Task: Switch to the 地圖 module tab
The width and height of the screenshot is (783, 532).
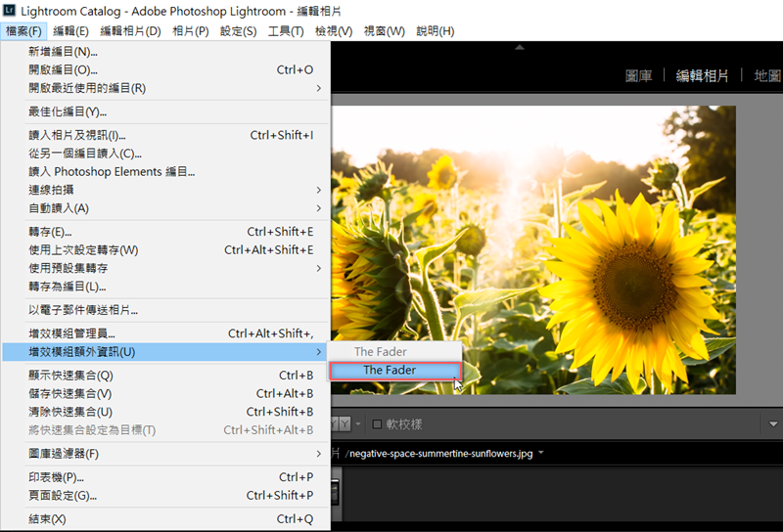Action: point(766,75)
